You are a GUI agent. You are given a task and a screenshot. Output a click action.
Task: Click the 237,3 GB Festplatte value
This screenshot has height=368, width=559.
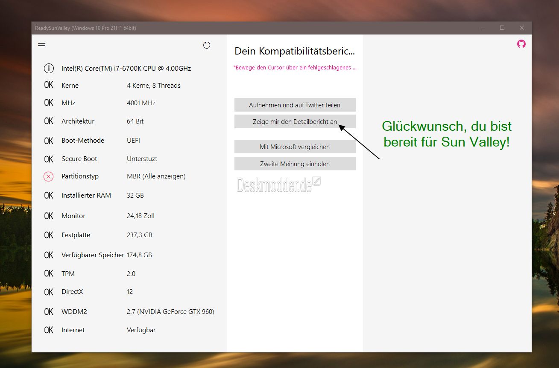[x=140, y=235]
